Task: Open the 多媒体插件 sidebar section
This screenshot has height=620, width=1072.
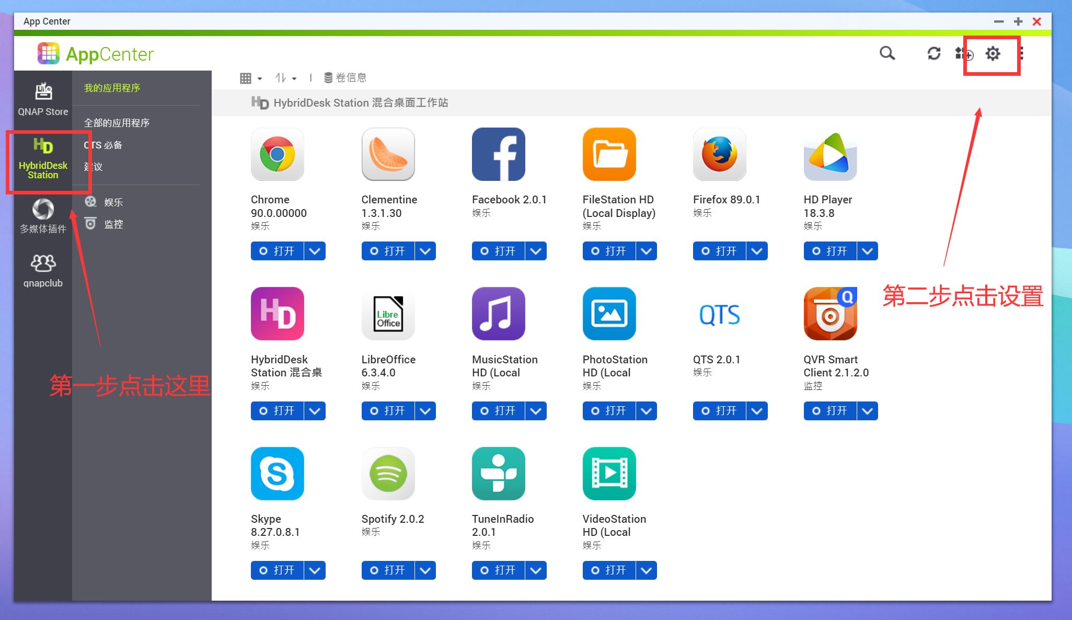Action: click(43, 216)
